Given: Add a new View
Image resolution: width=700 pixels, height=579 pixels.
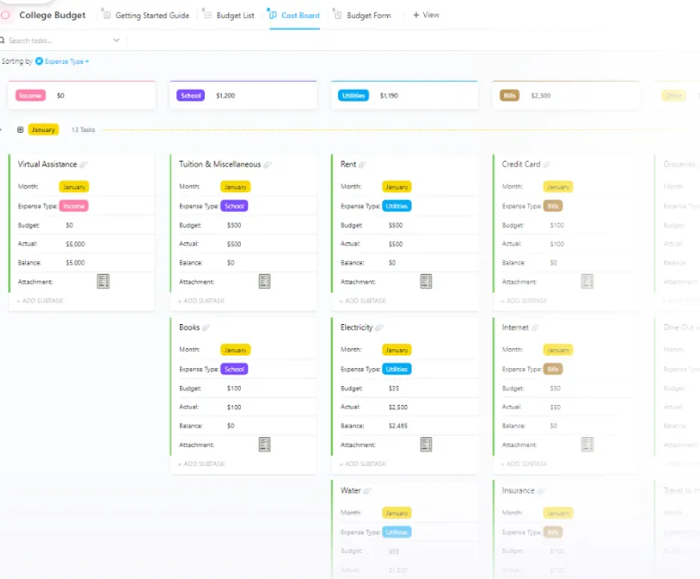Looking at the screenshot, I should point(426,14).
